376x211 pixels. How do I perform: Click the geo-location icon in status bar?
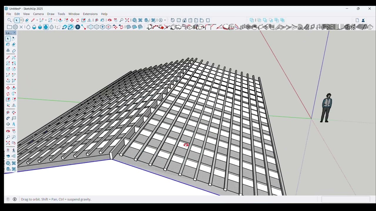8,199
